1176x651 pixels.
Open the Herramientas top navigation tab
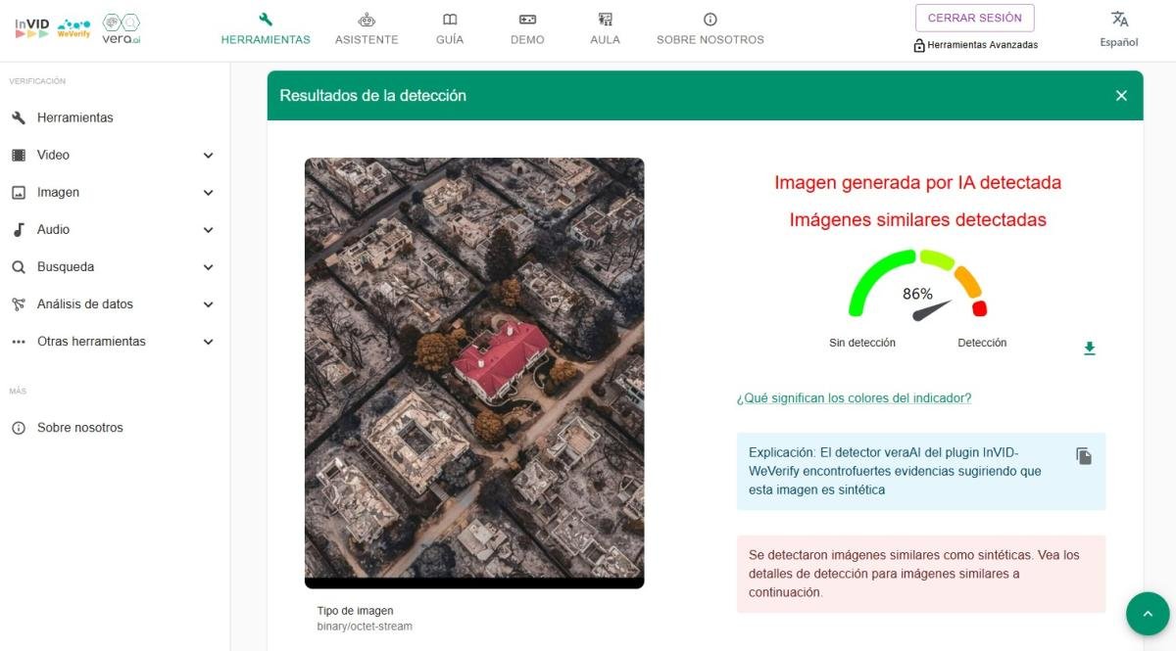coord(266,29)
